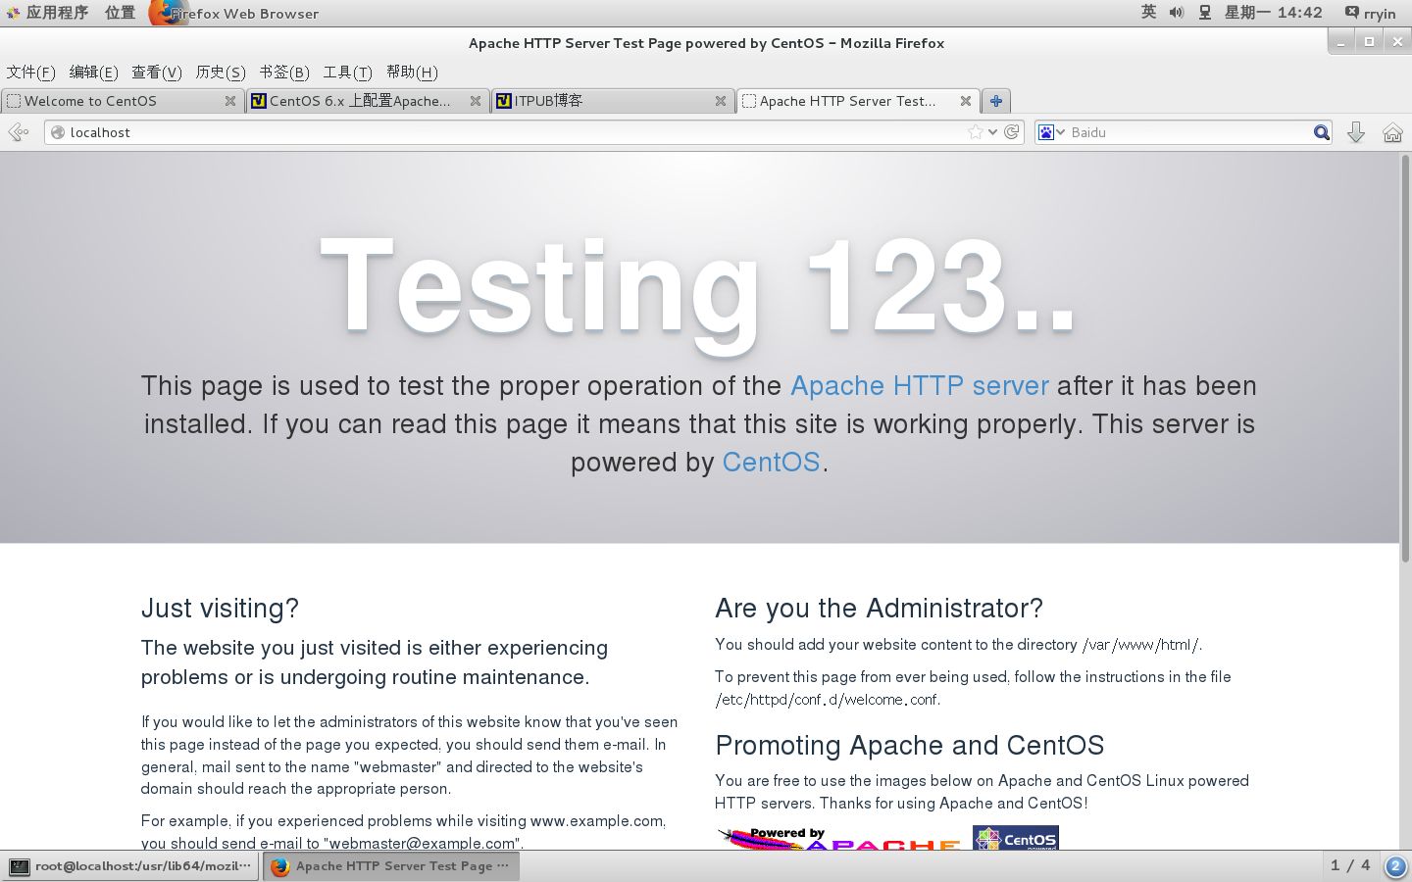Viewport: 1412px width, 882px height.
Task: Close the Apache HTTP Server Test tab
Action: point(966,101)
